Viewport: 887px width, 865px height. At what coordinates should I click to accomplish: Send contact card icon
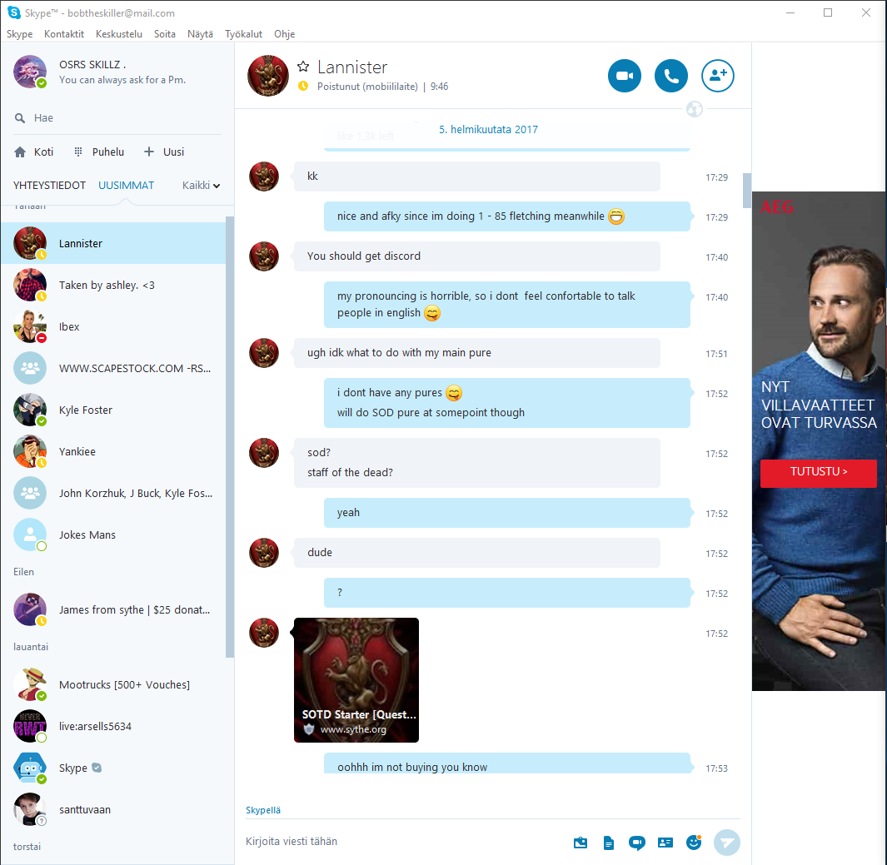pos(665,843)
